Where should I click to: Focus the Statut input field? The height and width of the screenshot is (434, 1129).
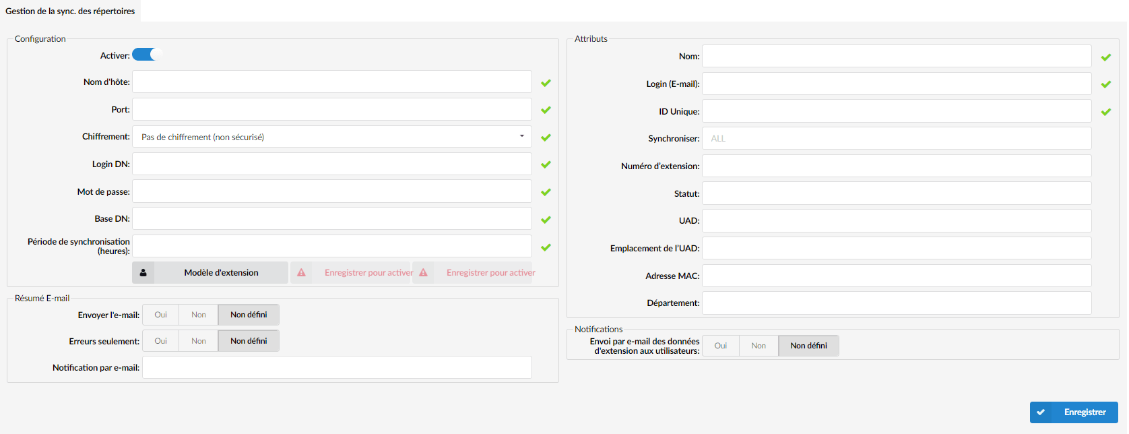[x=897, y=193]
